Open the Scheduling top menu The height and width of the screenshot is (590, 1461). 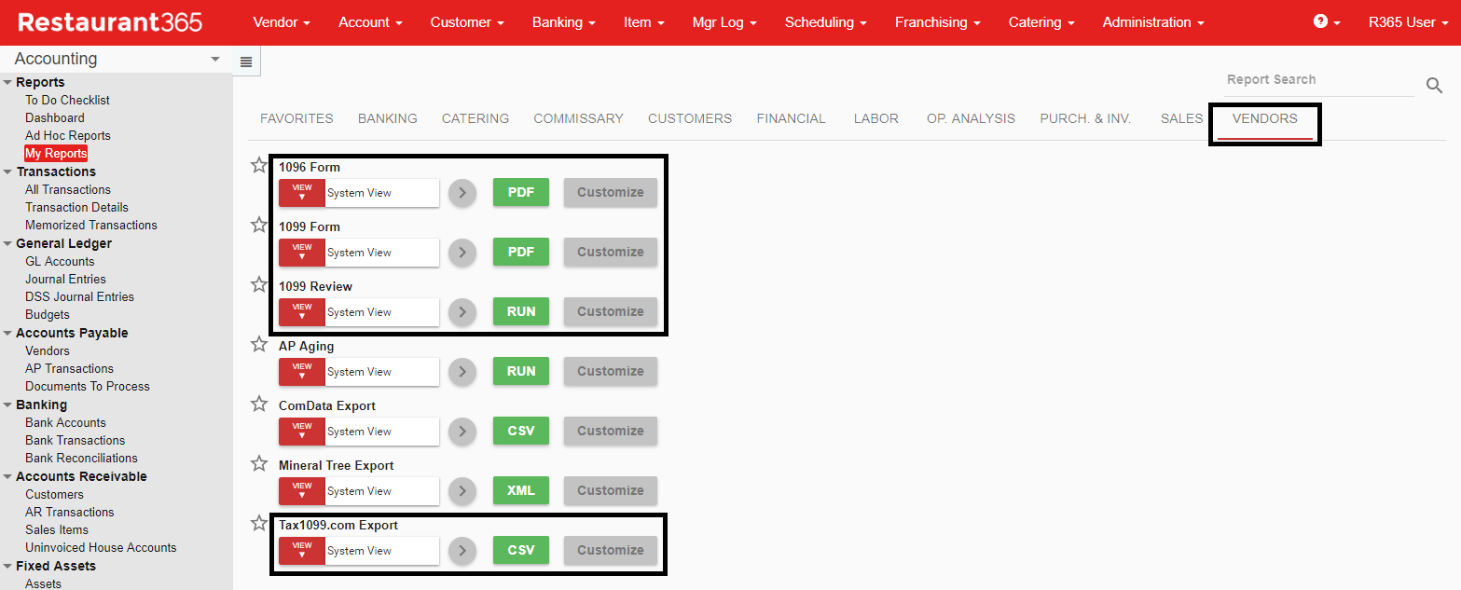pos(825,22)
